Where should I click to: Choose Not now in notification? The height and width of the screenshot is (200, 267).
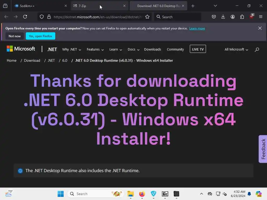point(15,36)
